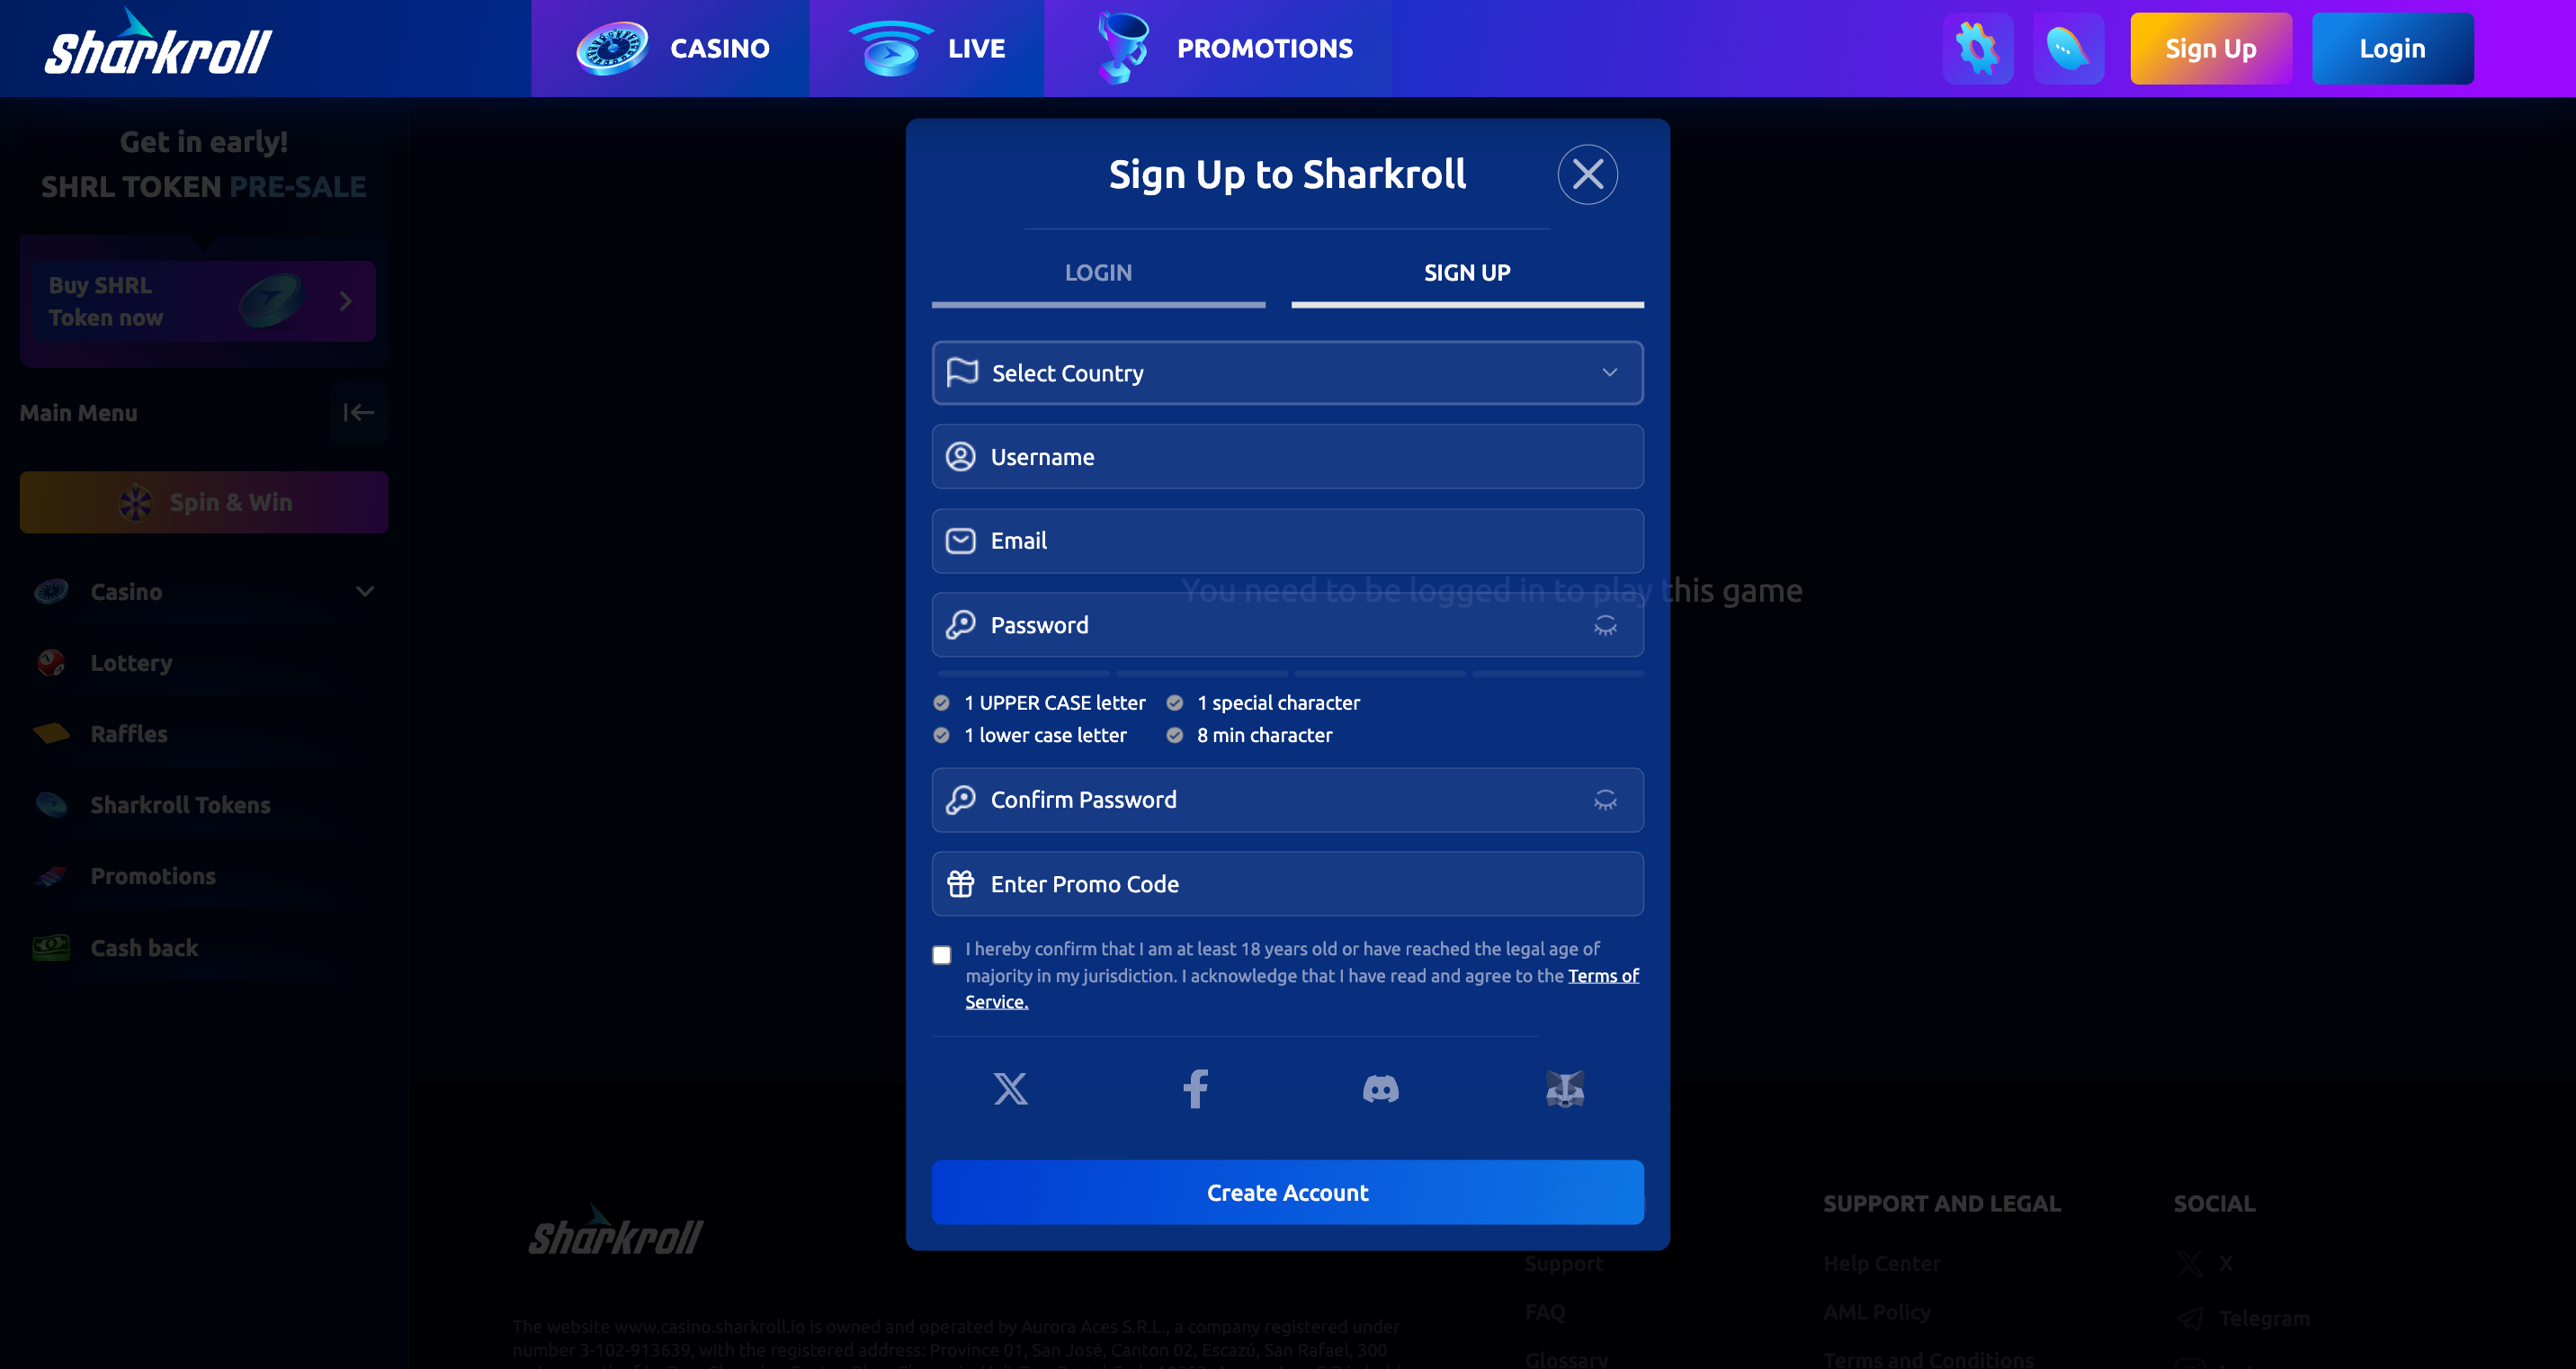This screenshot has height=1369, width=2576.
Task: Open AML Policy footer link
Action: coord(1876,1312)
